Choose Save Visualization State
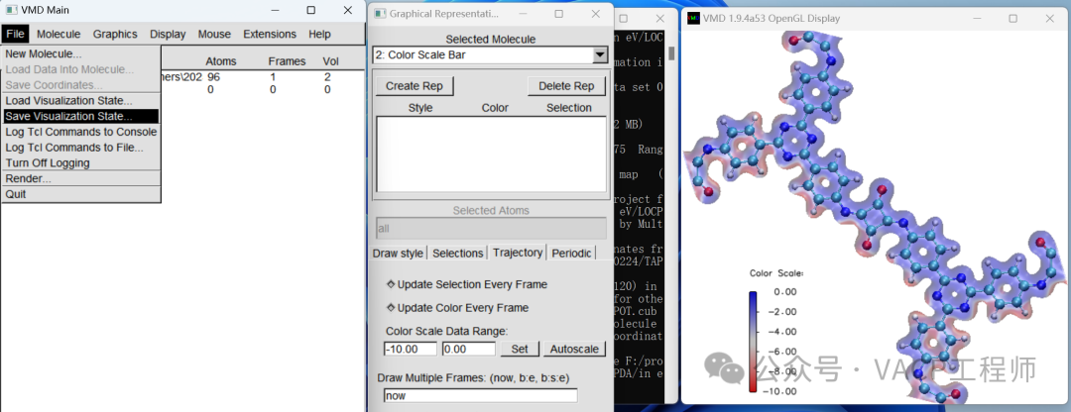 [81, 117]
